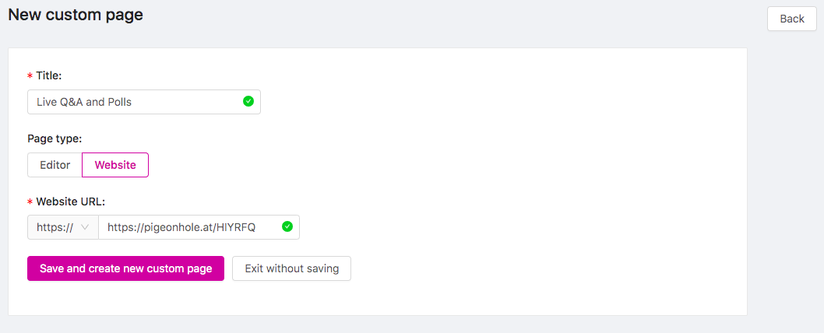
Task: Select the Website page type
Action: [115, 165]
